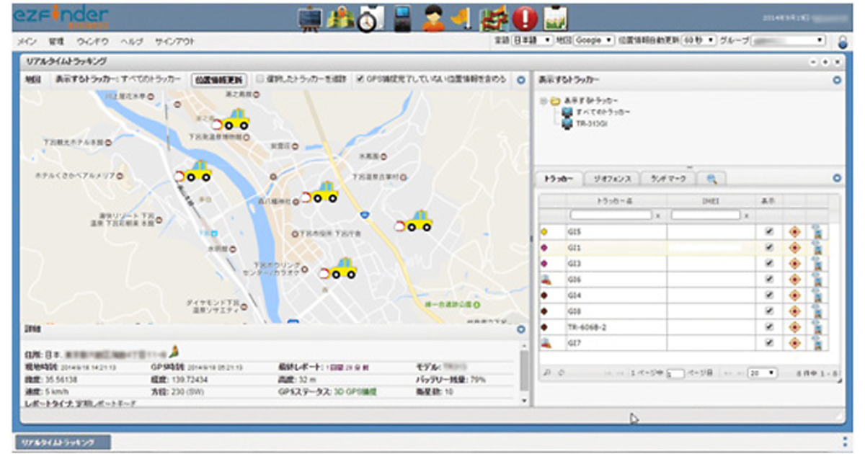Open the yellow flag landmark icon
This screenshot has height=454, width=865.
click(461, 18)
